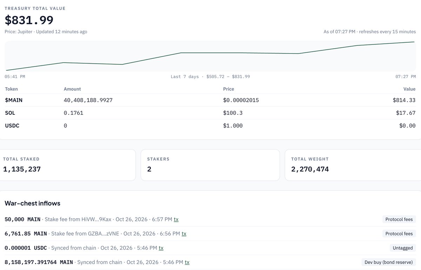This screenshot has width=421, height=270.
Task: Click the Untagged badge on USDC row
Action: click(x=403, y=248)
